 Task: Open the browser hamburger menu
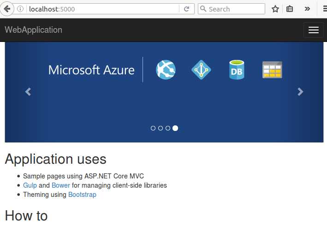[x=325, y=9]
